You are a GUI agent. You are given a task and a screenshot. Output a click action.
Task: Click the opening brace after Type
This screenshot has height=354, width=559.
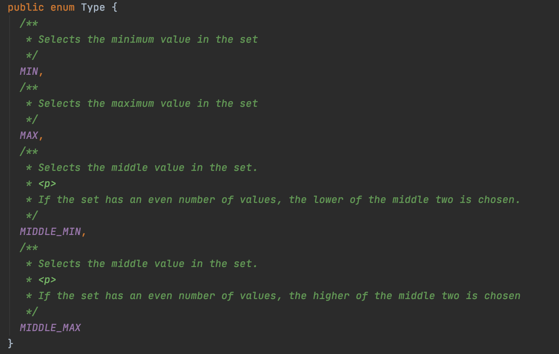pos(115,8)
